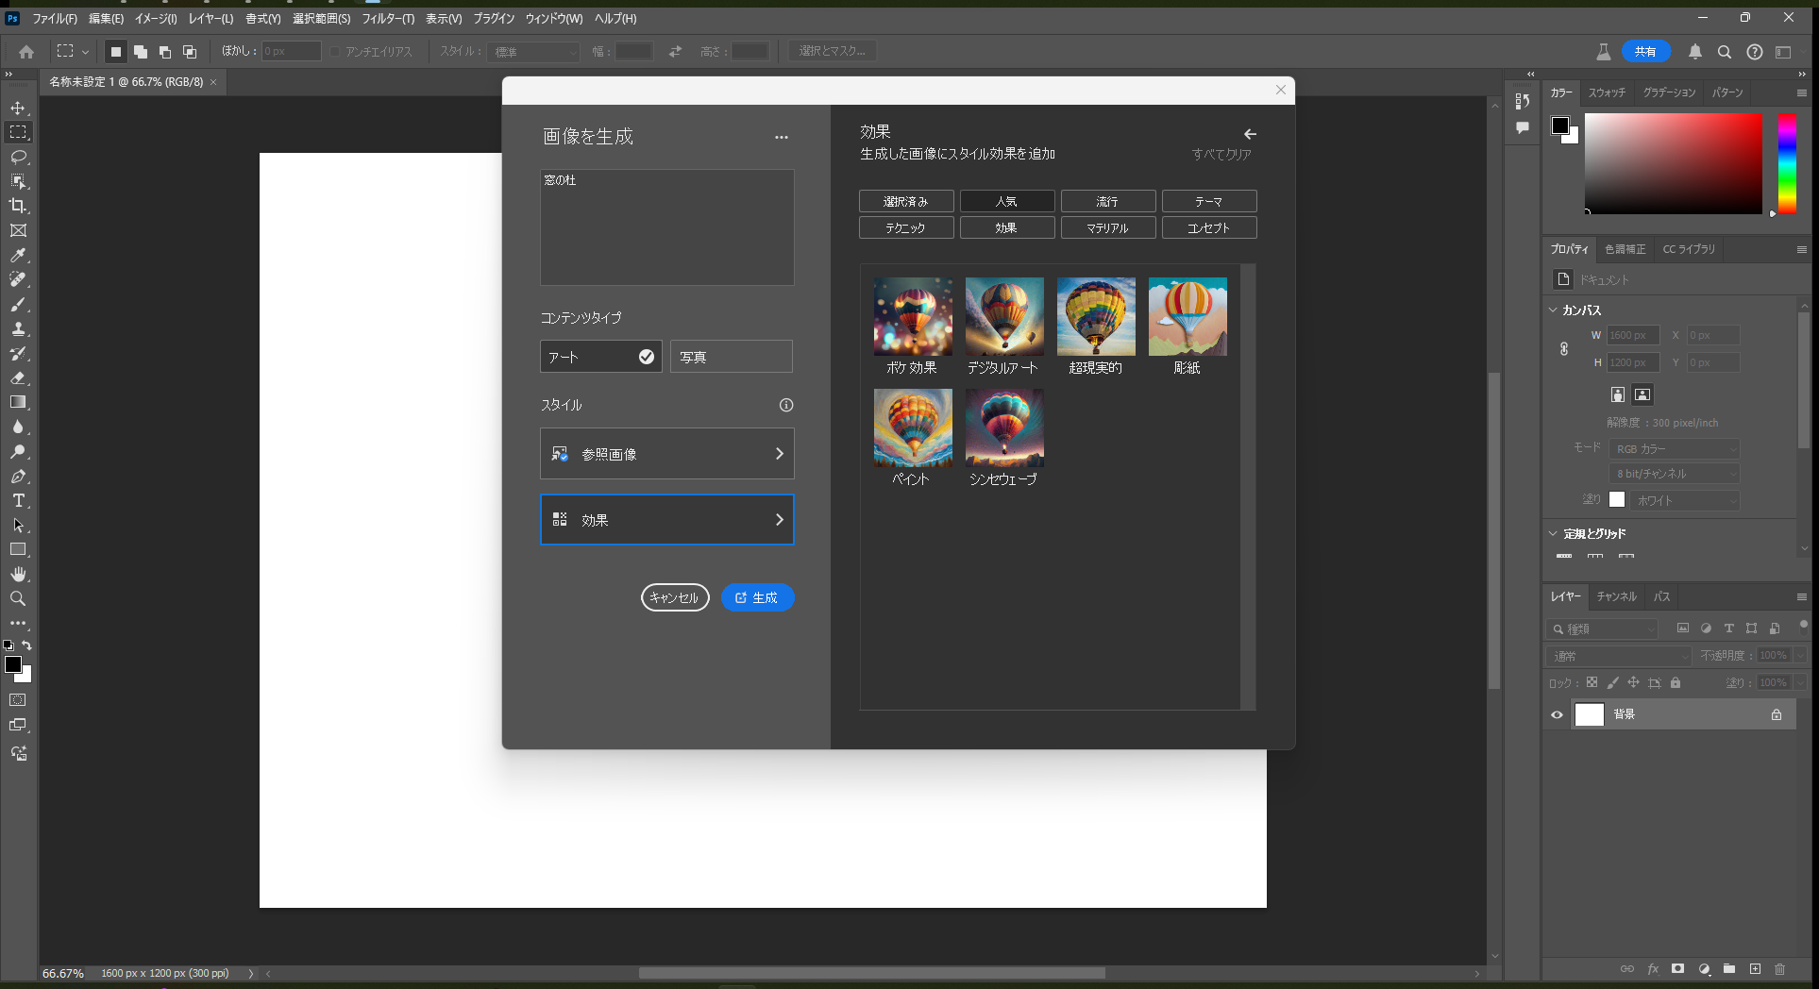Select the Eraser tool

tap(18, 377)
